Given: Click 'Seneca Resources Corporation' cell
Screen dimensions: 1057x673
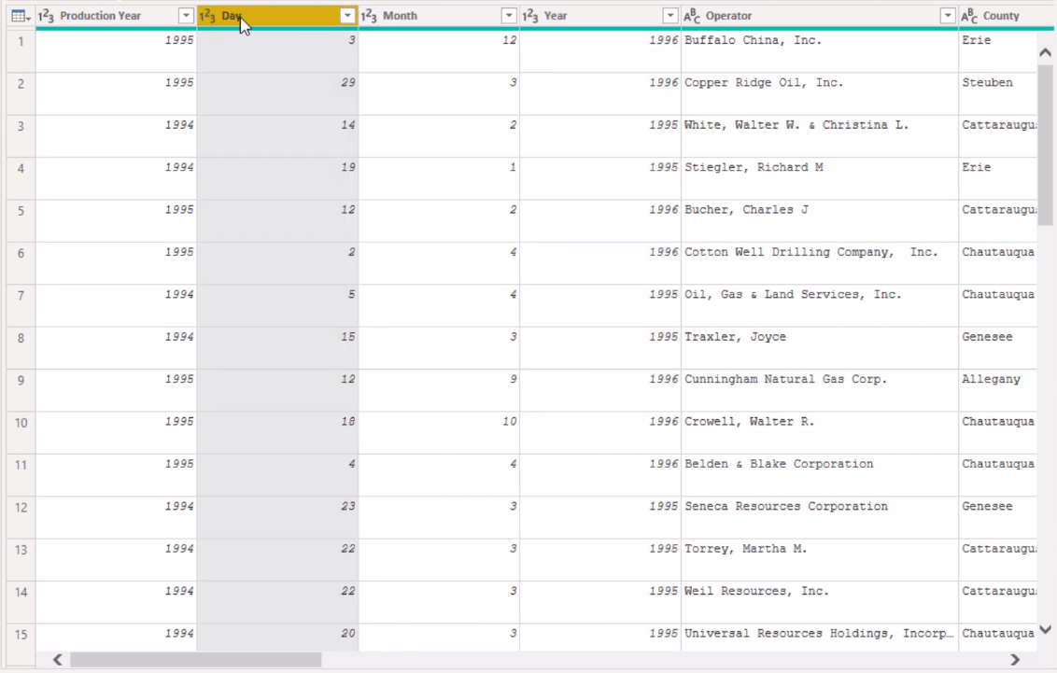Looking at the screenshot, I should (820, 518).
